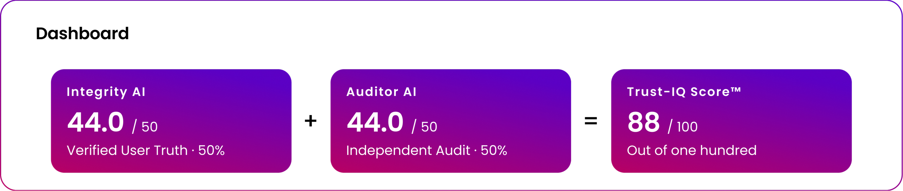Select the Trust-IQ Score™ title label
This screenshot has height=191, width=903.
click(x=684, y=92)
